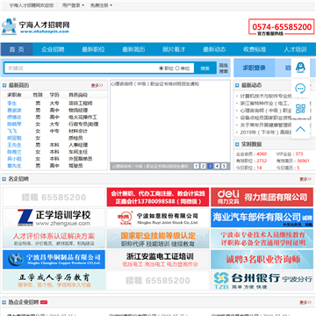Open the online chat bubble icon

[x=300, y=88]
